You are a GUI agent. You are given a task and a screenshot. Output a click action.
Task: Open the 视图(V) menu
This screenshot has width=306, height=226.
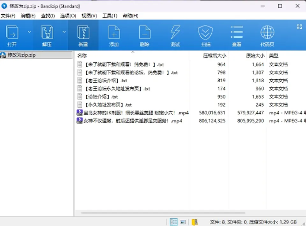(x=89, y=16)
